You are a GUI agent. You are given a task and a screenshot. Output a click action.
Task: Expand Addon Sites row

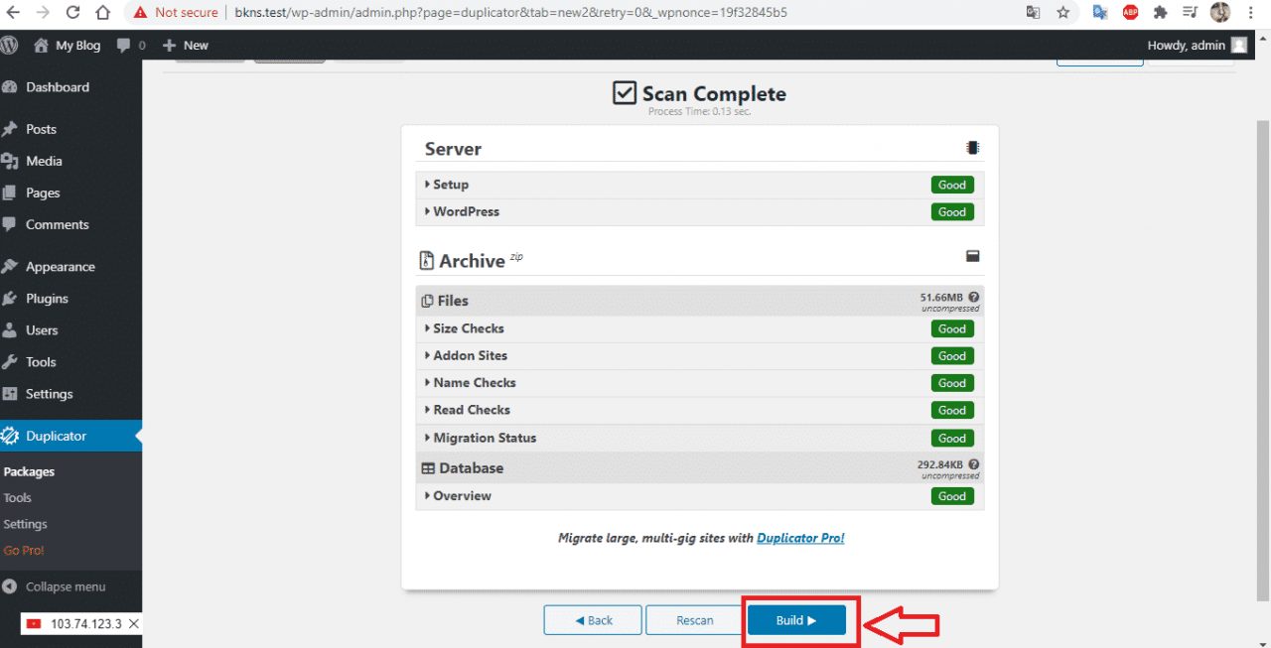(x=699, y=355)
